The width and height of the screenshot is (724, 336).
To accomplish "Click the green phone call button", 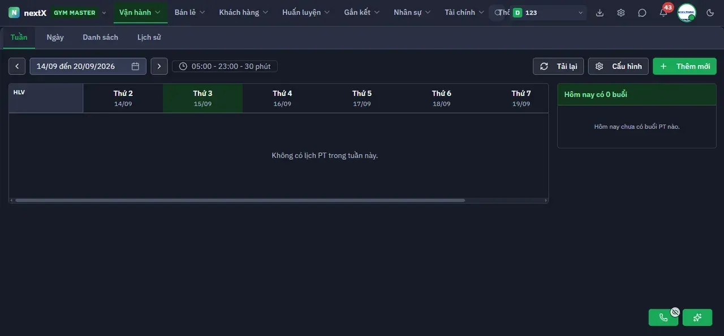I will point(663,317).
